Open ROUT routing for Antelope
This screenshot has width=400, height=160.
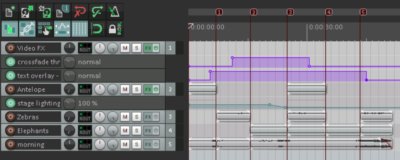[85, 89]
